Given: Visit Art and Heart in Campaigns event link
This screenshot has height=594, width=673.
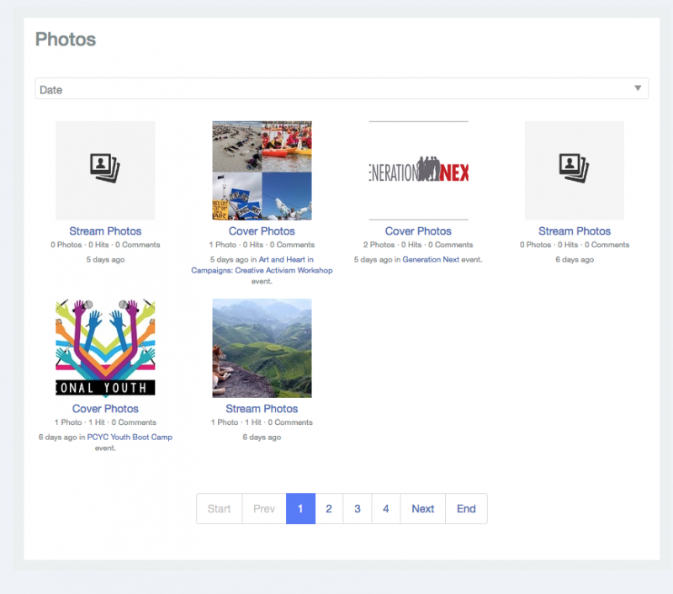Looking at the screenshot, I should click(262, 265).
